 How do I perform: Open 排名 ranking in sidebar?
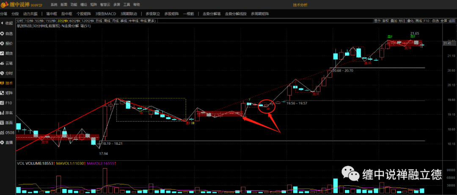(x=7, y=113)
